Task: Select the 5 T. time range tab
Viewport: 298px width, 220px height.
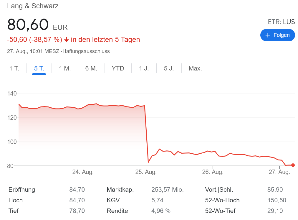Action: pos(39,68)
